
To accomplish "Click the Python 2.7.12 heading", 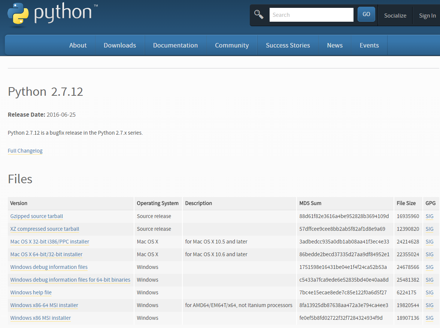I will [x=45, y=92].
